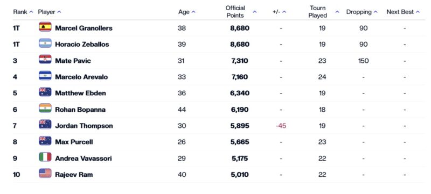Sort by Player column arrow
This screenshot has height=194, width=431.
(59, 12)
